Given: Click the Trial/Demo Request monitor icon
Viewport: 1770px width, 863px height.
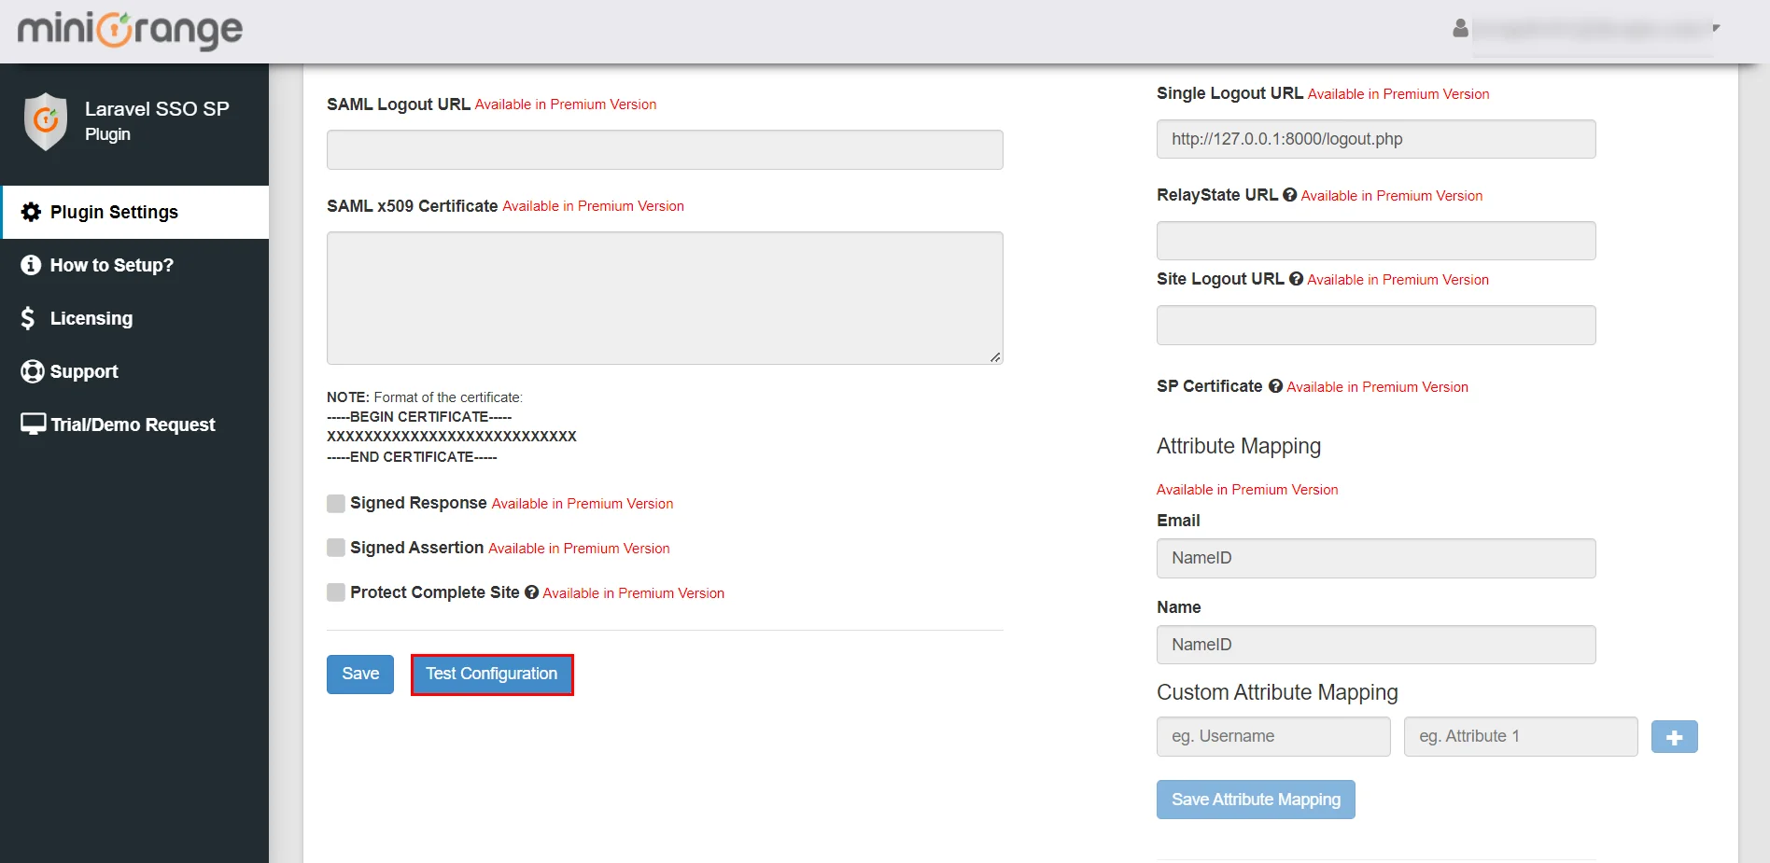Looking at the screenshot, I should [x=33, y=425].
